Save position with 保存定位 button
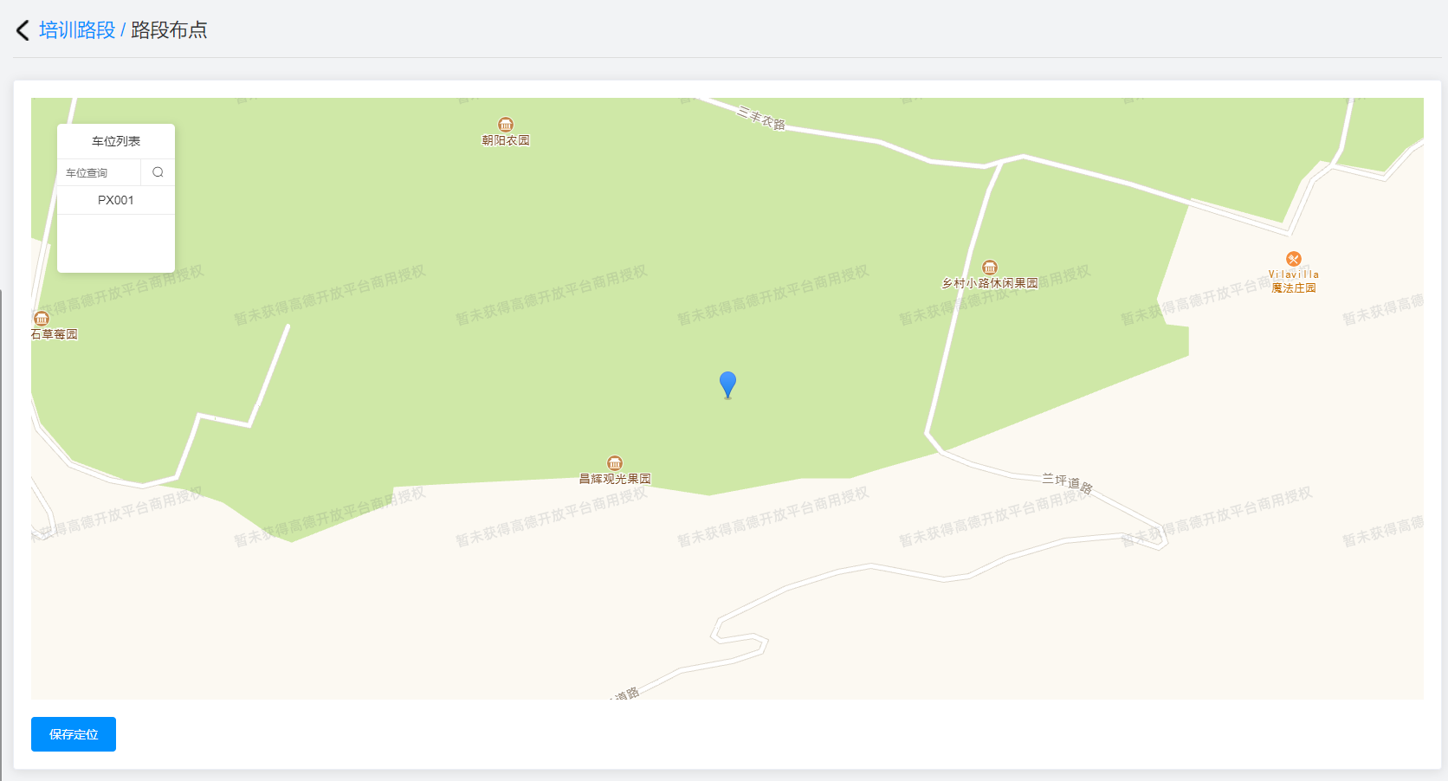 [74, 734]
